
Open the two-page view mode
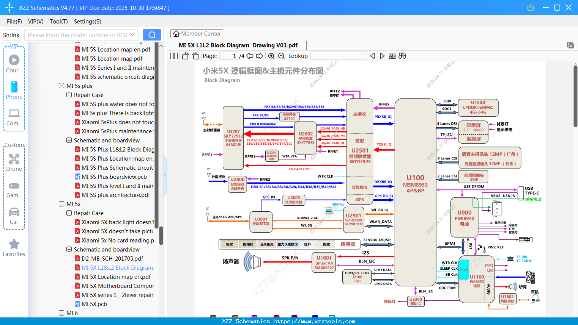pyautogui.click(x=173, y=56)
